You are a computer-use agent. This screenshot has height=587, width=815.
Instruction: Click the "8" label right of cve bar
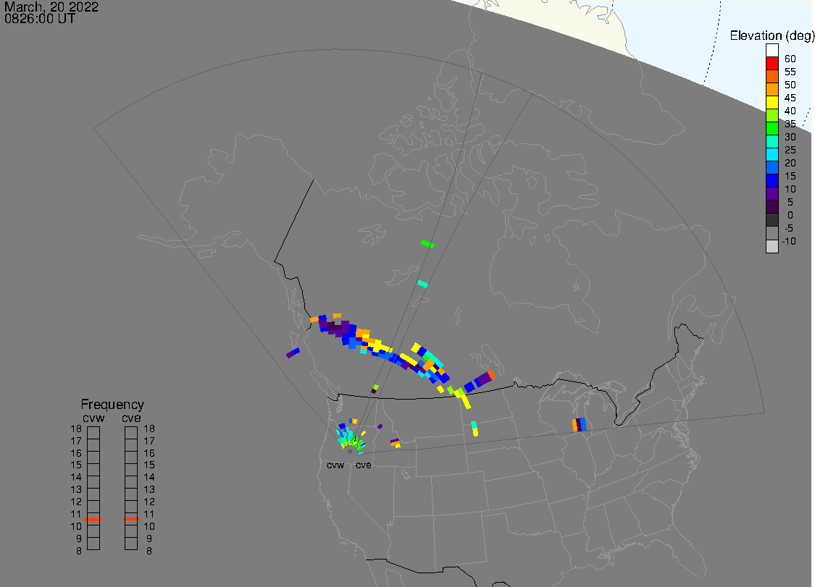point(149,551)
